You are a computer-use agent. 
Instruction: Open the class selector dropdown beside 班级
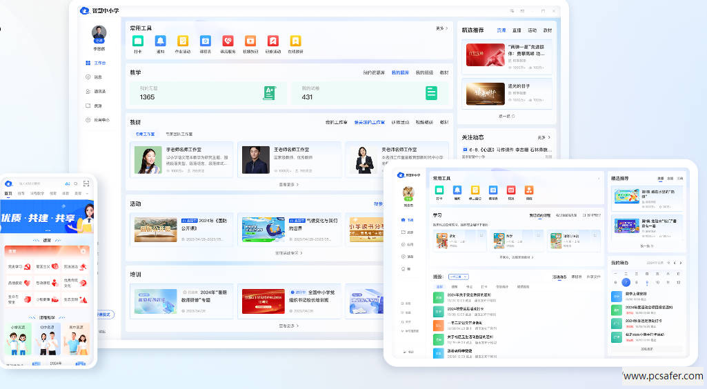[x=458, y=277]
